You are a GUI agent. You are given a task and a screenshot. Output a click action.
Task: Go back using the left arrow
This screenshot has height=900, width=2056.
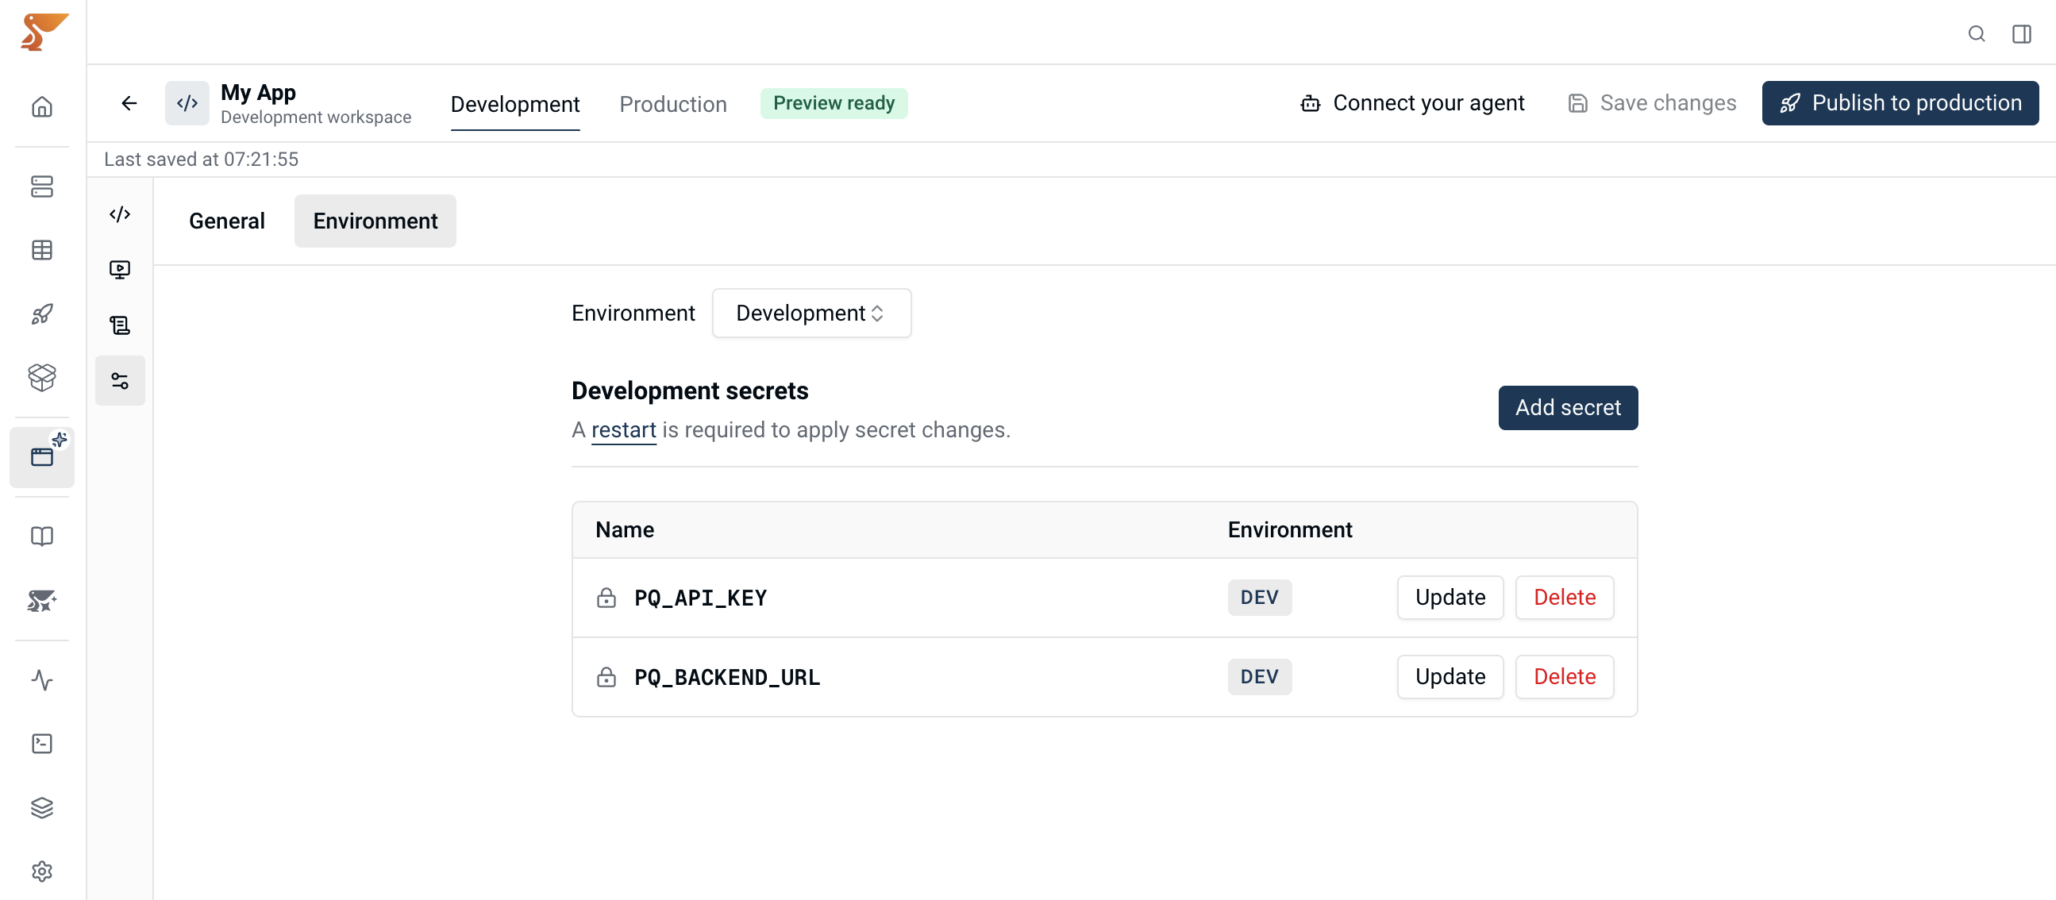129,103
